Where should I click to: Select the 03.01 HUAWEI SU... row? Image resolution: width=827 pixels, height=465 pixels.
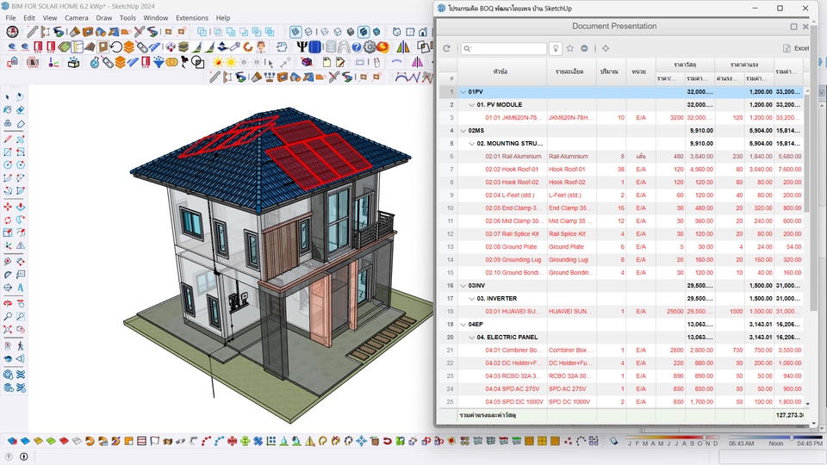coord(621,312)
